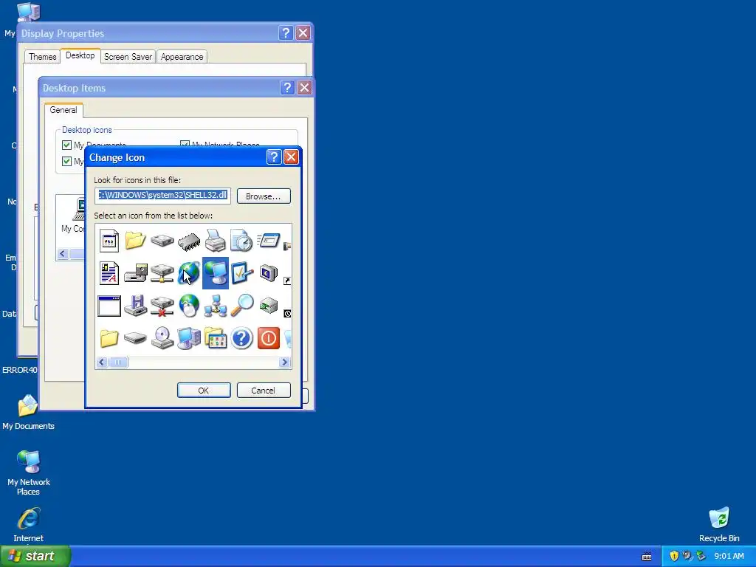Image resolution: width=756 pixels, height=567 pixels.
Task: Pick the formatted text document icon
Action: click(109, 273)
